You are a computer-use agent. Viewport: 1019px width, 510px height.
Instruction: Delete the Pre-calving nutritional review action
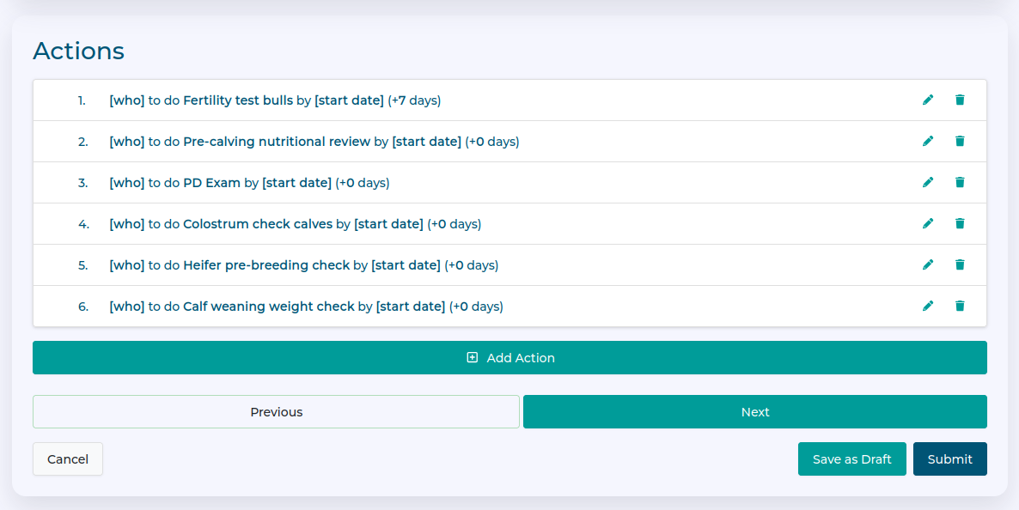pos(960,141)
